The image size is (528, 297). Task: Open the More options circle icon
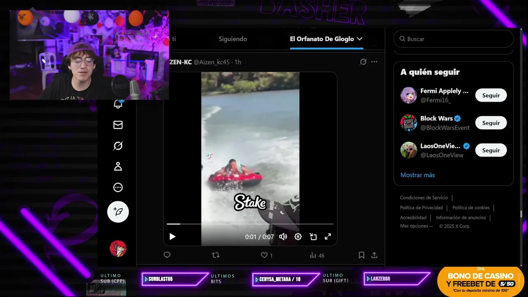click(118, 187)
